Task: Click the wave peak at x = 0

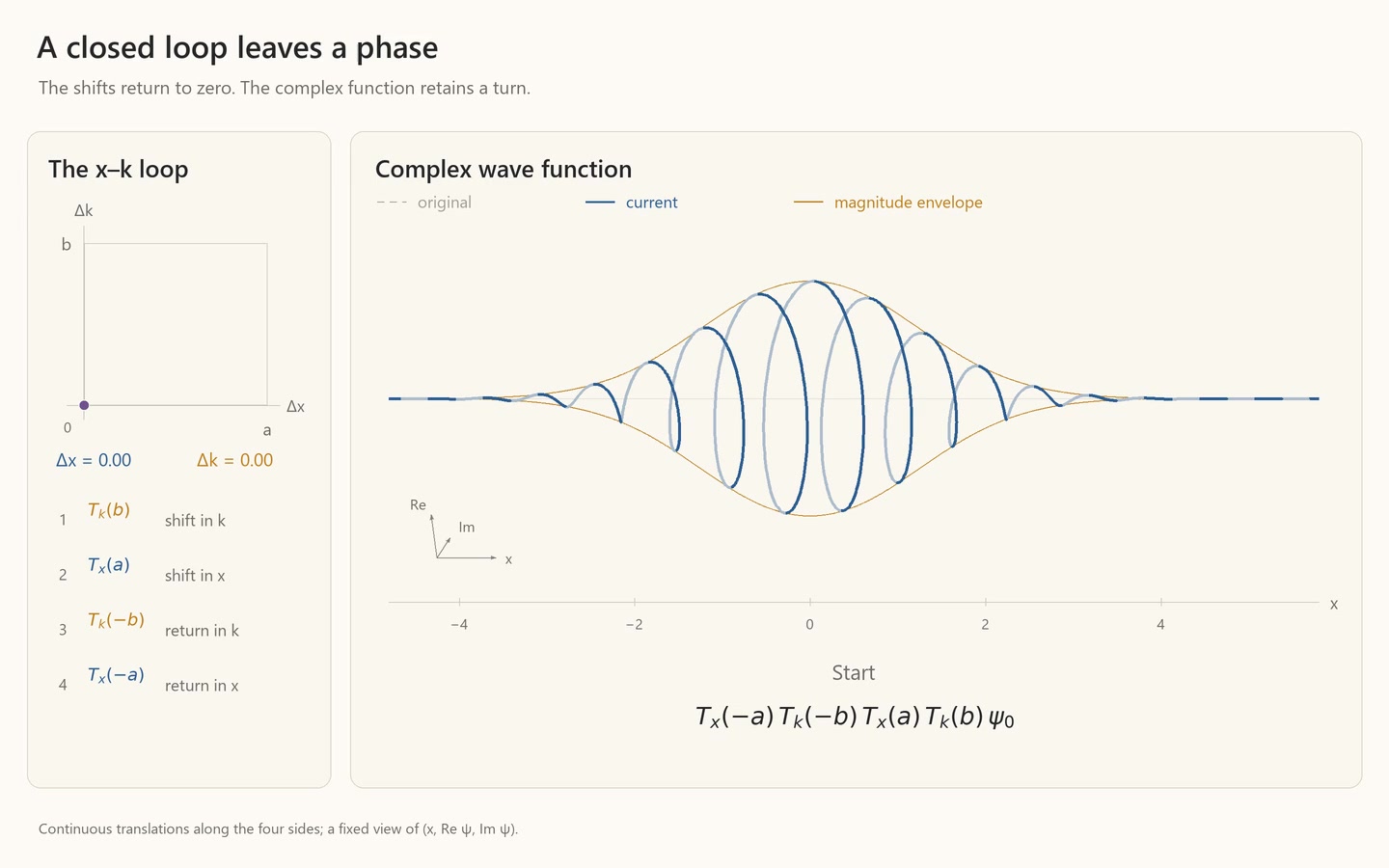Action: pos(815,282)
